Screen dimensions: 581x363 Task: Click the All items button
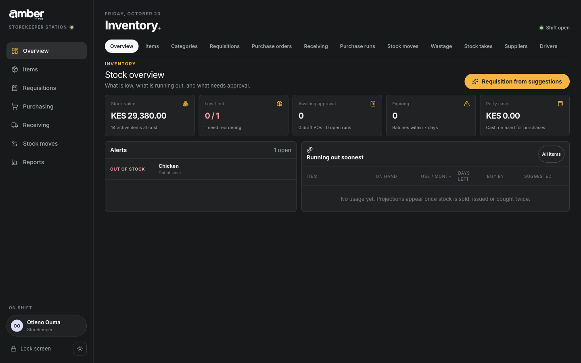pyautogui.click(x=551, y=154)
